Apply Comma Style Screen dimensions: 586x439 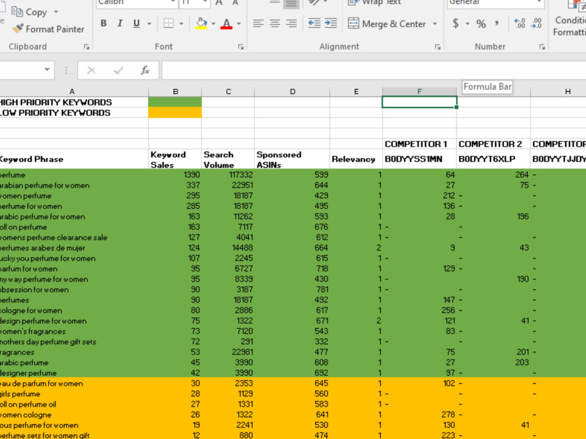[x=497, y=23]
